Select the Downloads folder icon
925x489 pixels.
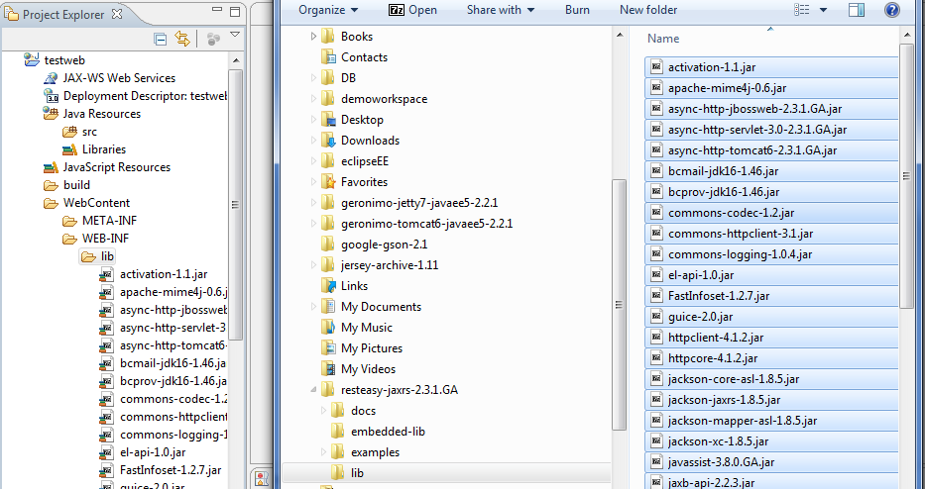click(328, 141)
